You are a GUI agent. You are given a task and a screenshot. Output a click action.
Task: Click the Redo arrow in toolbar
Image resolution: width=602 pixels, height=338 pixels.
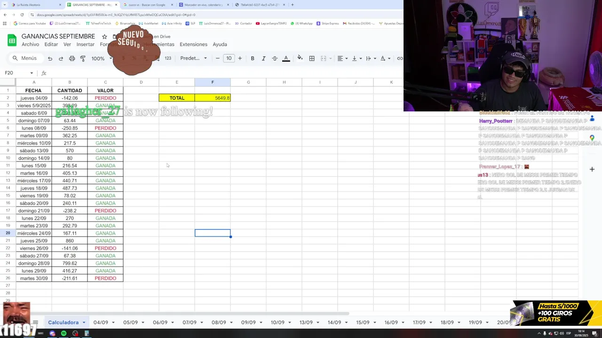pos(61,58)
